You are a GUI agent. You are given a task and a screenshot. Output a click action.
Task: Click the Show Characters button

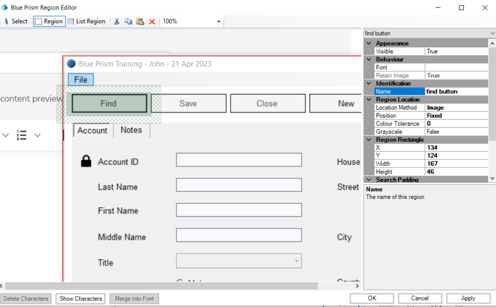coord(81,299)
